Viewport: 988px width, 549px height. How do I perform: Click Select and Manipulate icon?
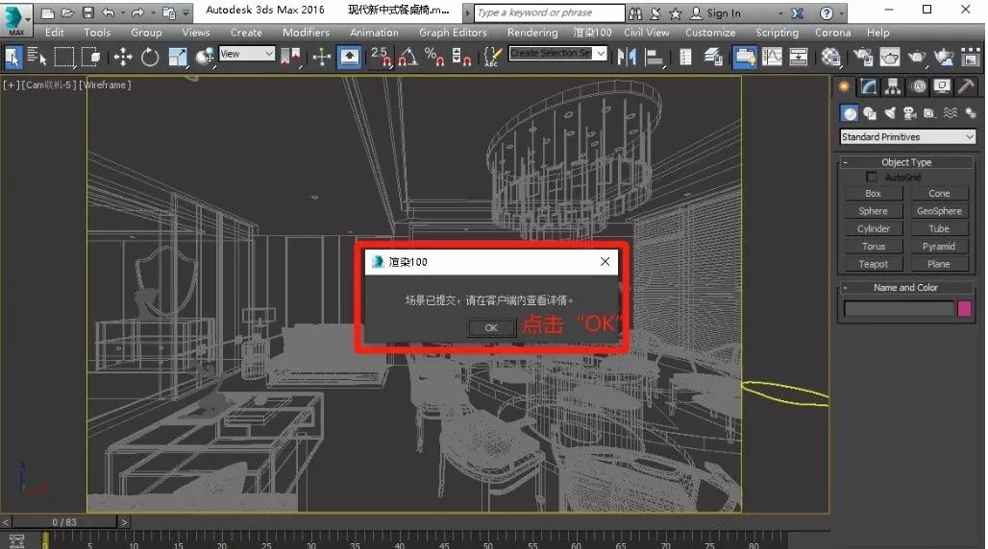tap(322, 58)
